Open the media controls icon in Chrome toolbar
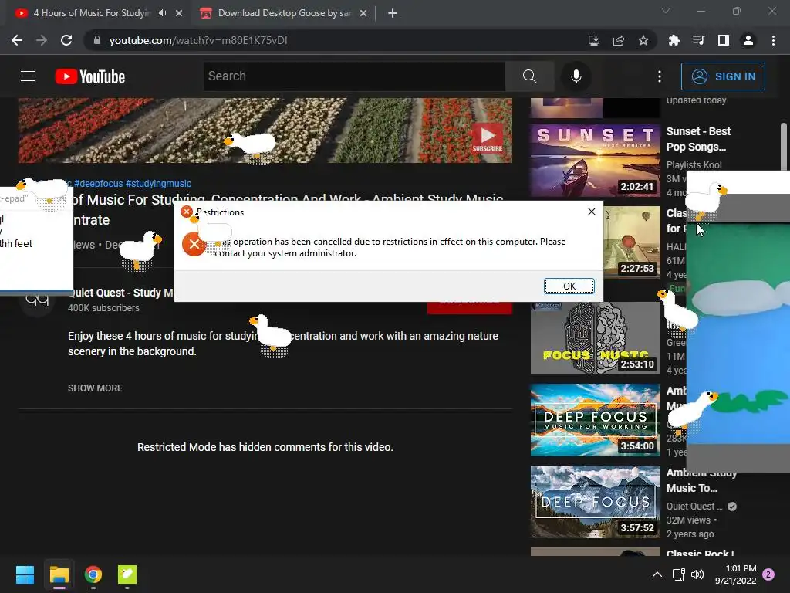The image size is (790, 593). click(698, 40)
